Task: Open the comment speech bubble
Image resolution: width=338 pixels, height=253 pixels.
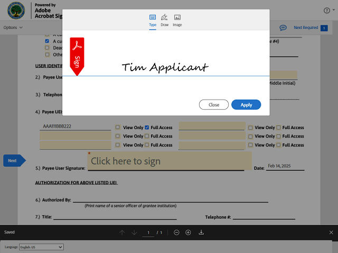Action: click(283, 28)
